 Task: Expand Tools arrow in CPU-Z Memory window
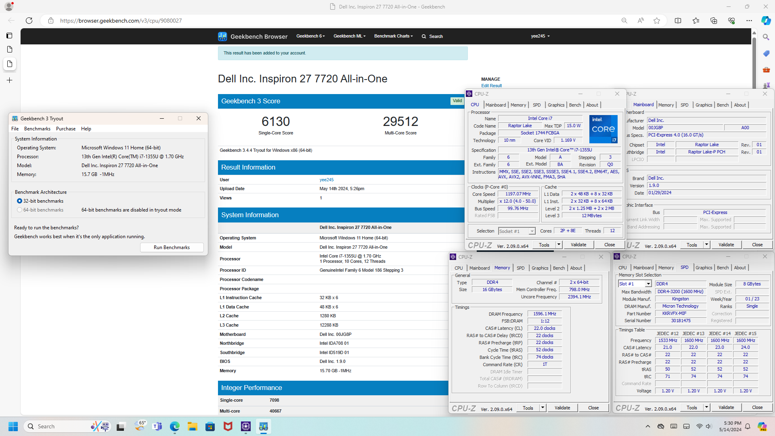(x=542, y=408)
